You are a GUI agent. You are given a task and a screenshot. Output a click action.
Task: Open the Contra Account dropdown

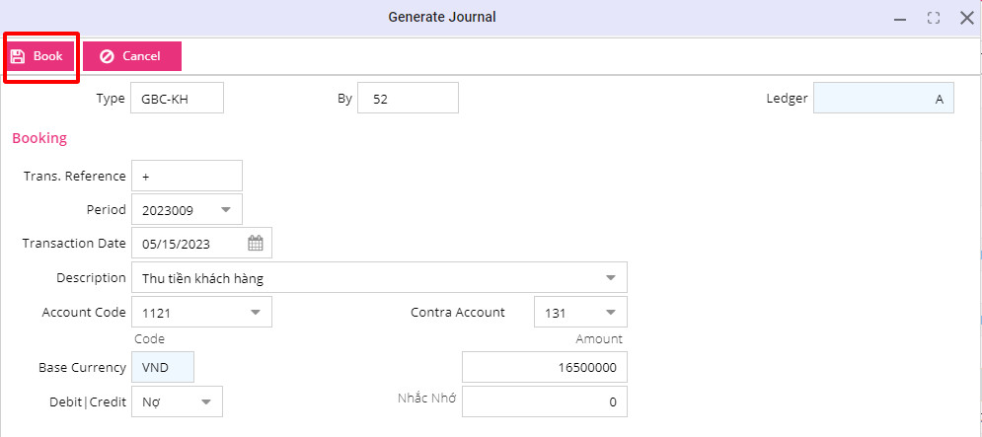point(610,312)
